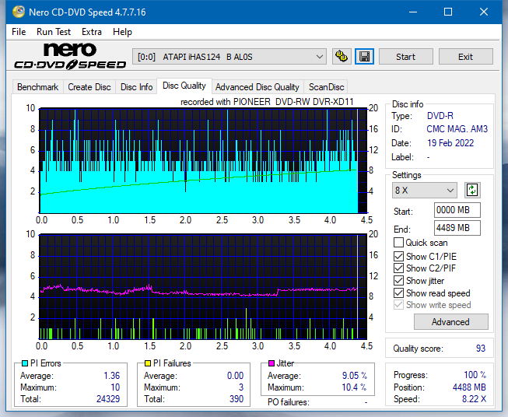Click the Progress value 100 %
This screenshot has height=417, width=508.
475,375
